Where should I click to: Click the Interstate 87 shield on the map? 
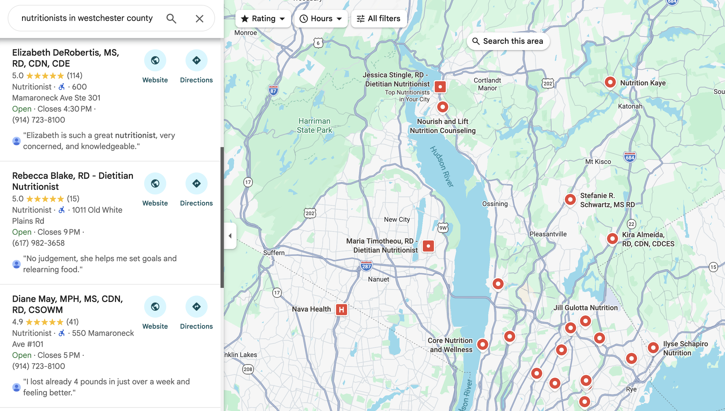coord(273,90)
